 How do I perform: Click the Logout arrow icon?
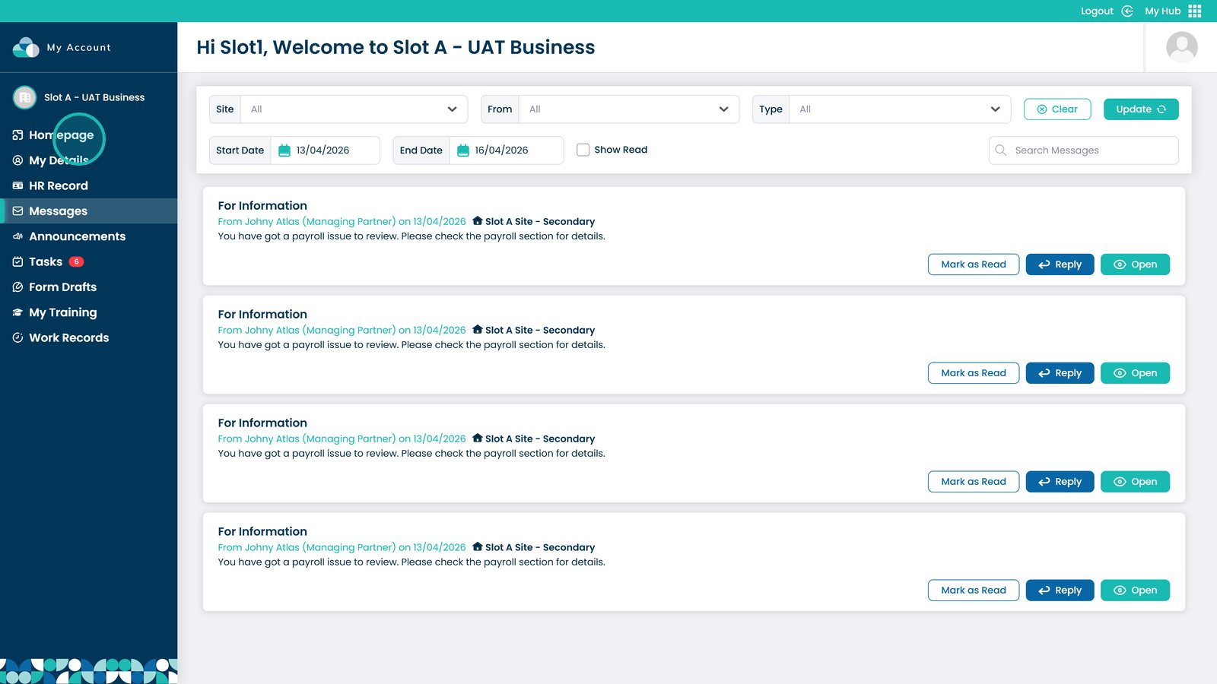tap(1127, 11)
